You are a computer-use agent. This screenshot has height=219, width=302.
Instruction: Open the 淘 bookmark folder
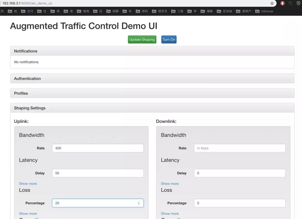[68, 11]
